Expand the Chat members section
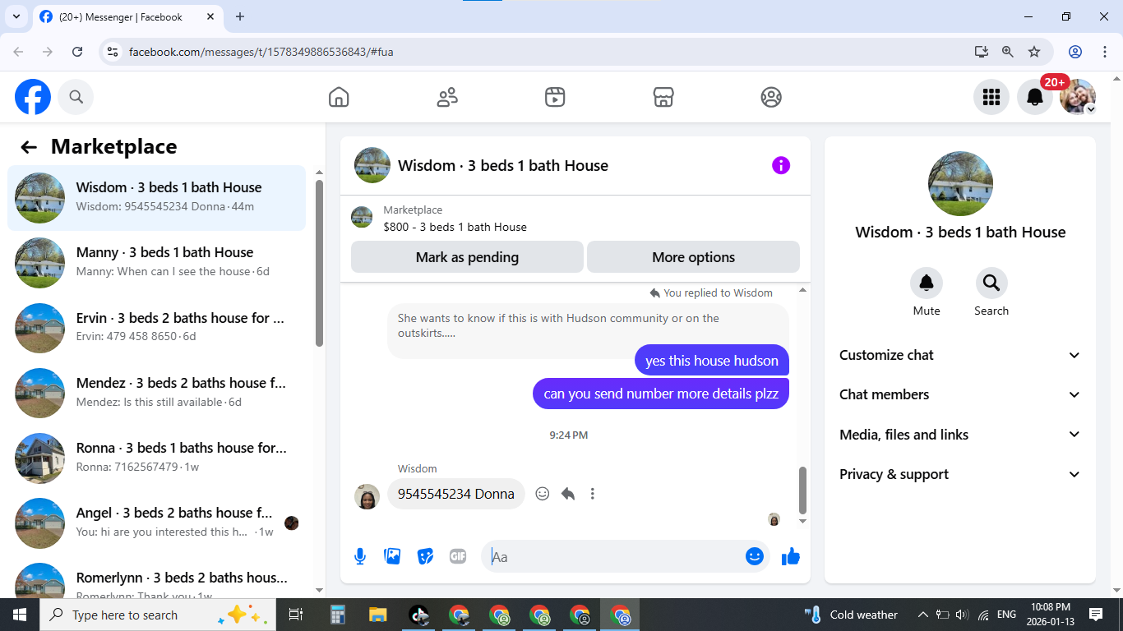Image resolution: width=1123 pixels, height=631 pixels. [x=959, y=394]
